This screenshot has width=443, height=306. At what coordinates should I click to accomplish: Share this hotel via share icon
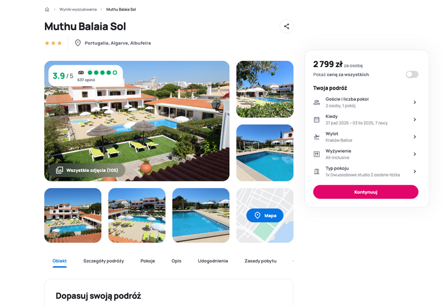click(x=286, y=26)
